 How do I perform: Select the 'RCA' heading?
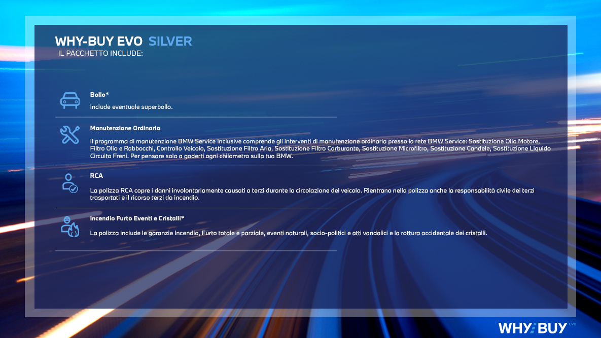tap(96, 176)
